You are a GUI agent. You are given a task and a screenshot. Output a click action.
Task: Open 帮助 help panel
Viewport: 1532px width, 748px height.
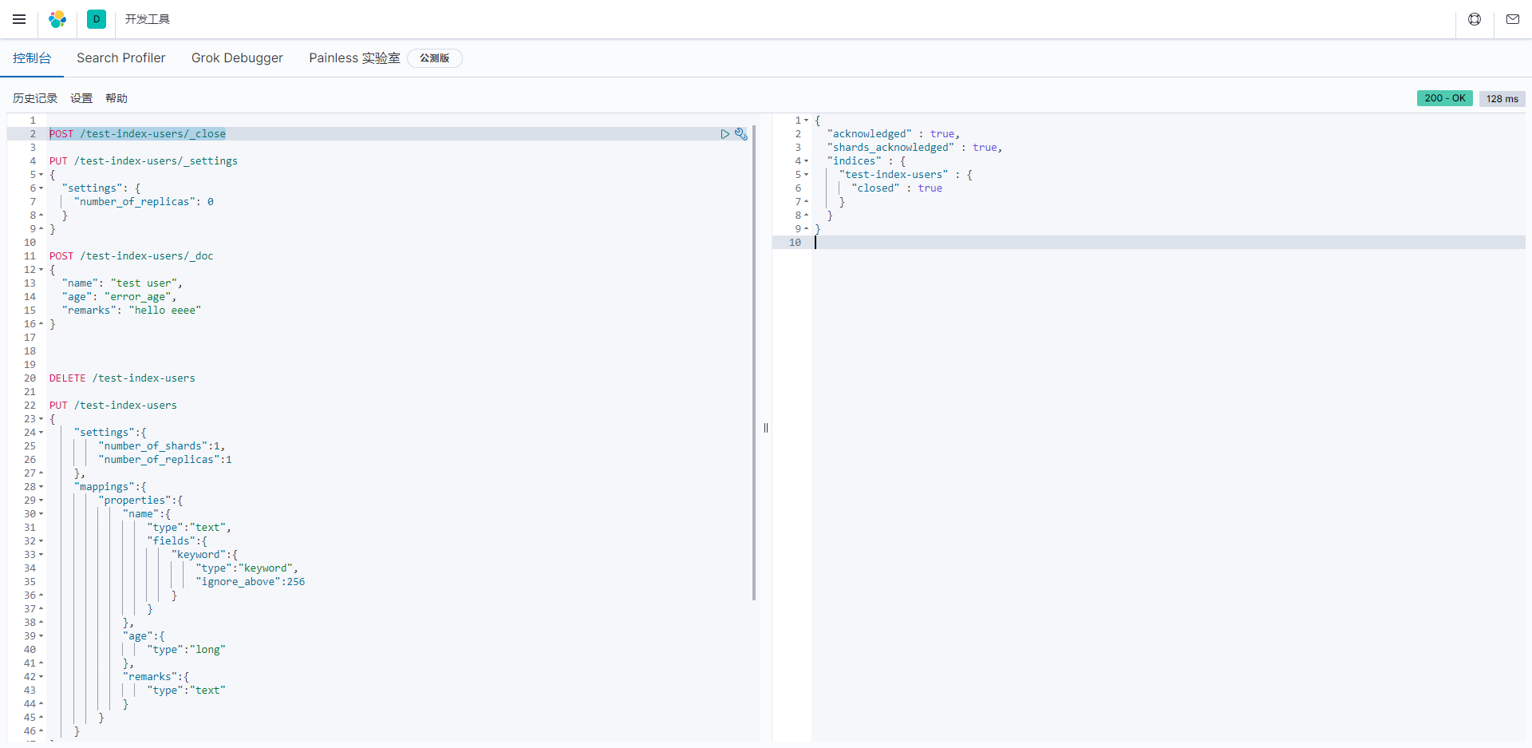tap(116, 98)
